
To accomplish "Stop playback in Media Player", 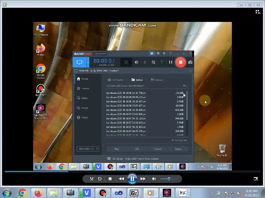I will pos(110,179).
